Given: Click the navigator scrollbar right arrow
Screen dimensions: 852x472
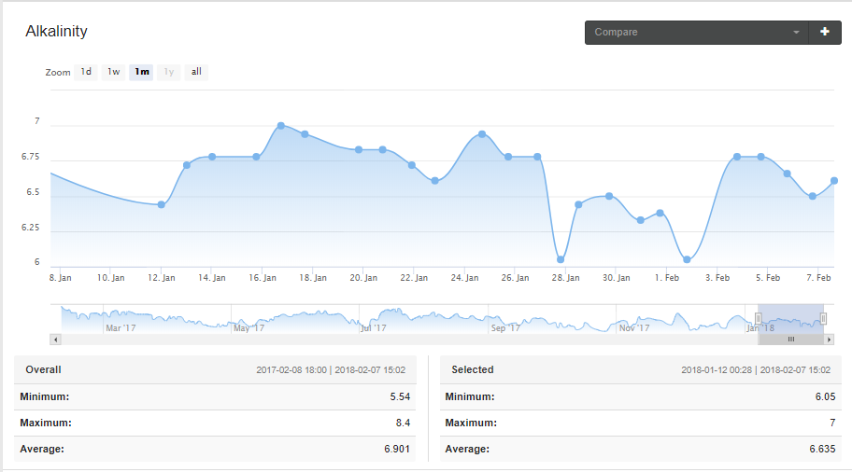Looking at the screenshot, I should point(829,340).
